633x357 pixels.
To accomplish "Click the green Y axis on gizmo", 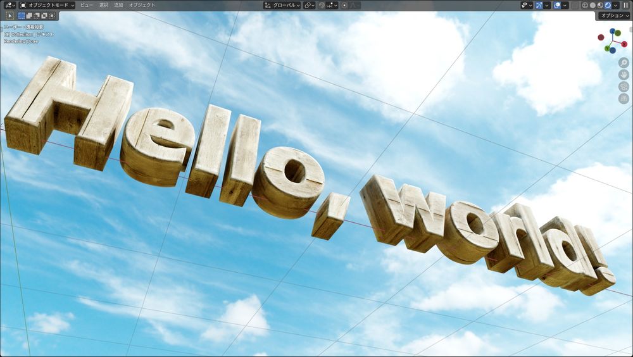I will [608, 48].
